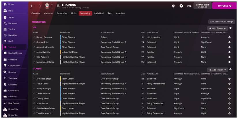This screenshot has width=238, height=119.
Task: Switch to the Units tab
Action: coord(74,13)
